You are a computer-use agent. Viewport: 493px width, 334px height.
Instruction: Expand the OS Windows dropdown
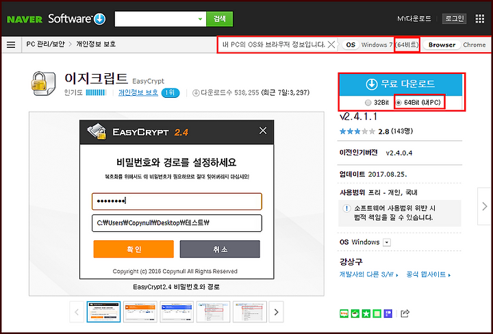(388, 242)
